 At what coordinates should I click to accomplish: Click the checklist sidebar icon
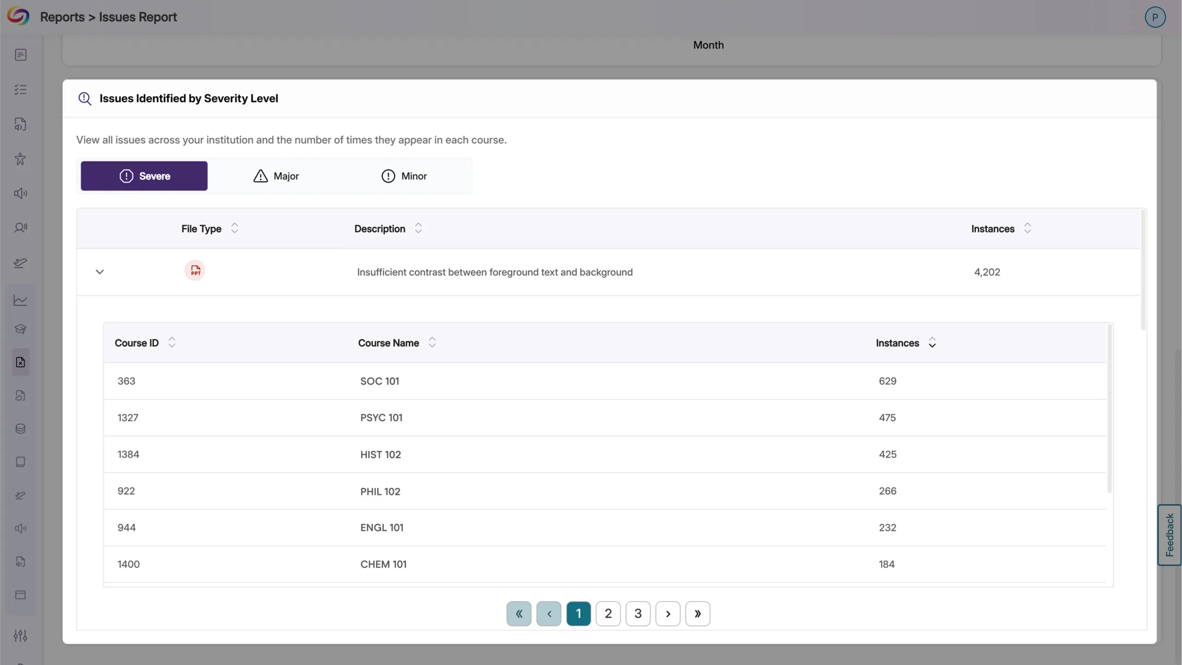point(20,90)
